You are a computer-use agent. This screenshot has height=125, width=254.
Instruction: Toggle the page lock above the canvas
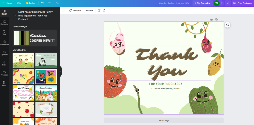(x=211, y=19)
